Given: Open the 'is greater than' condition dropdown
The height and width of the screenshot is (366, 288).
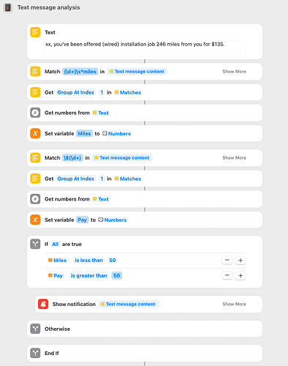Looking at the screenshot, I should [89, 276].
